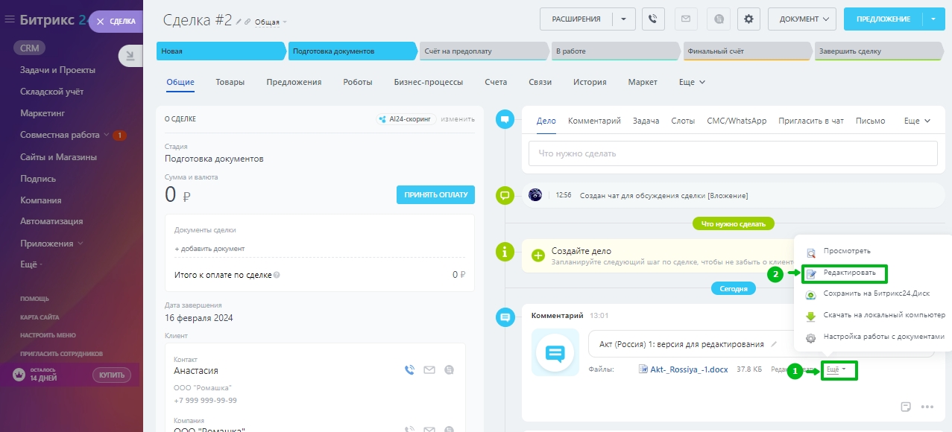Click the green plus icon near Создайте дело

point(538,255)
